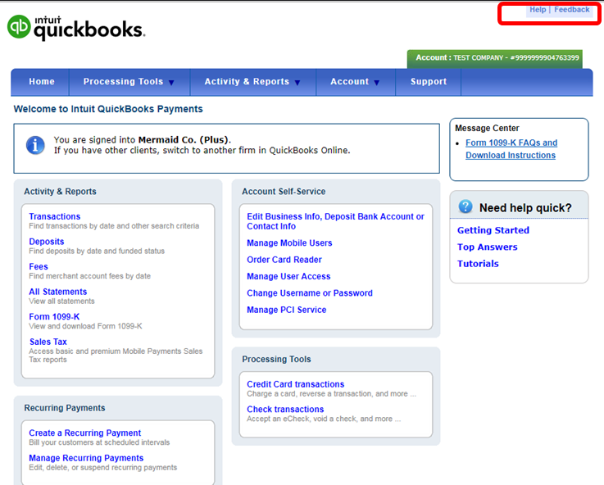Click the 'Account Self-Service' section heading
Viewport: 604px width, 485px height.
click(x=284, y=192)
